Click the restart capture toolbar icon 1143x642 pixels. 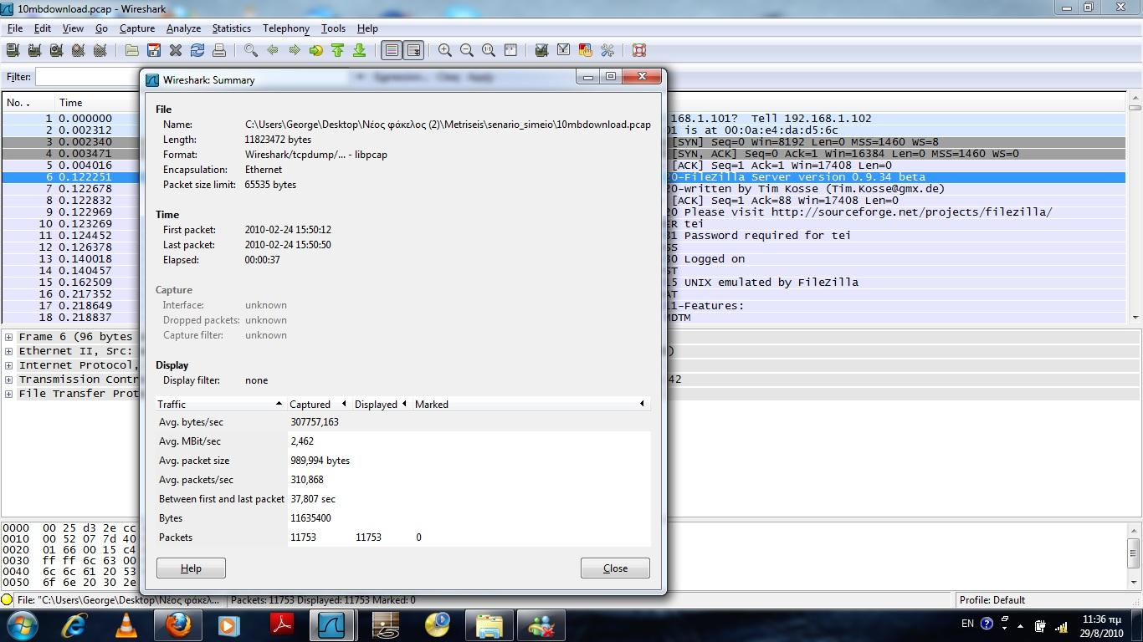[x=100, y=50]
